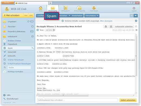Mark message as Spam in toolbar
This screenshot has height=106, width=141.
(52, 16)
